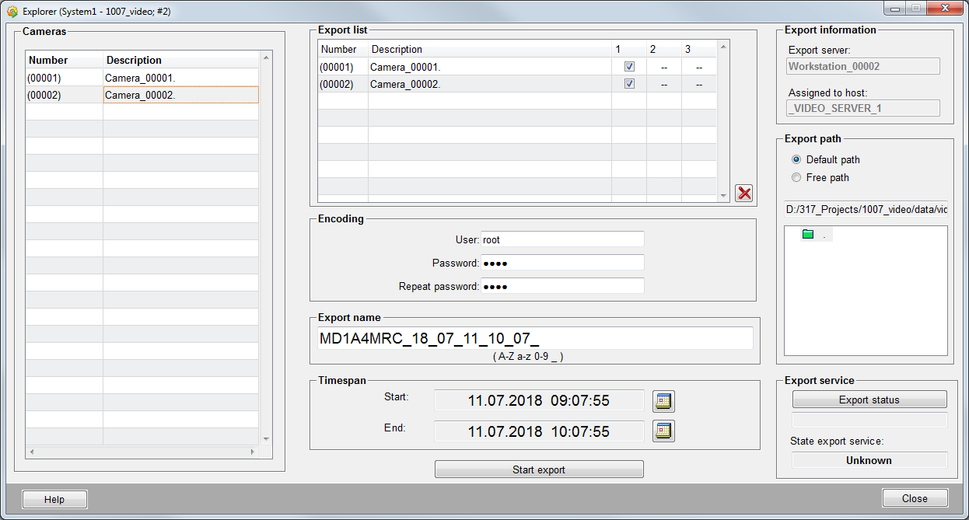
Task: Toggle checkbox for Camera_00001 in export list
Action: tap(629, 67)
